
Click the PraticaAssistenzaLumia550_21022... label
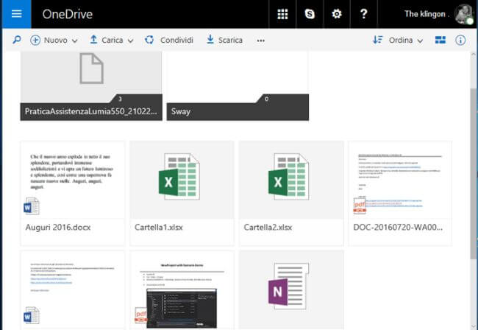click(x=91, y=111)
